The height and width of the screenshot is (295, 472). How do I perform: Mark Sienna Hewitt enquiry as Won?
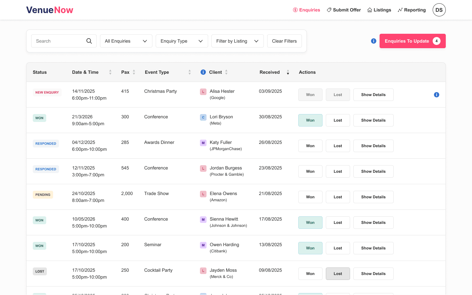[x=310, y=223]
